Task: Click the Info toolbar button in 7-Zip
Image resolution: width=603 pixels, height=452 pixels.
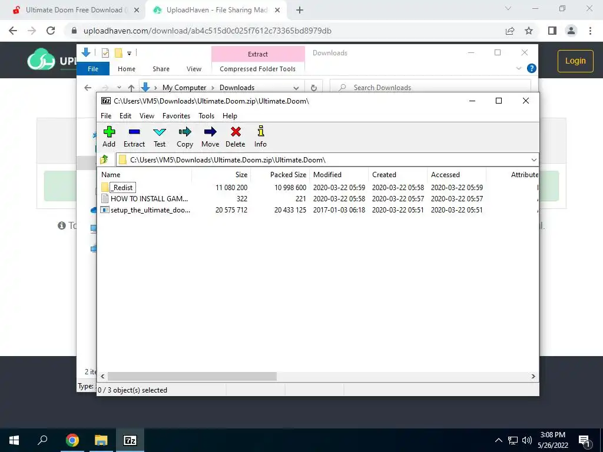Action: [260, 137]
